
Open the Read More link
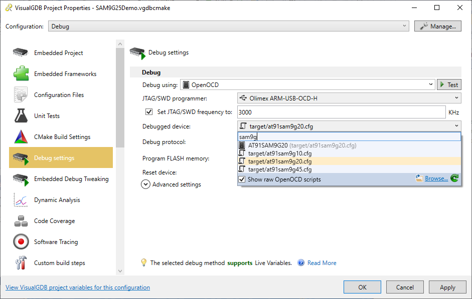322,262
